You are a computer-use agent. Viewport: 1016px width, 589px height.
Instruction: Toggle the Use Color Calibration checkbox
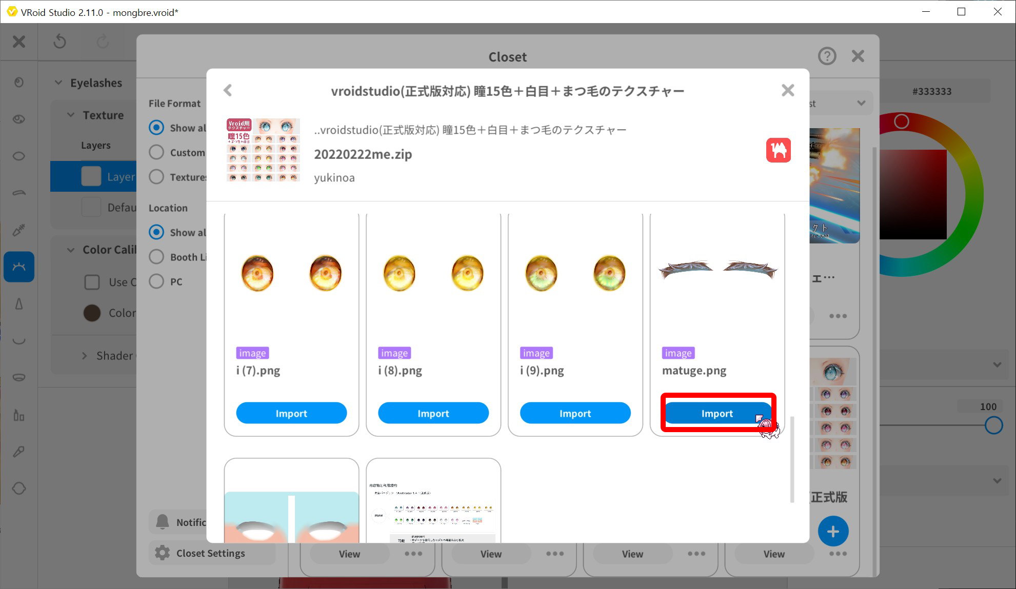[92, 282]
